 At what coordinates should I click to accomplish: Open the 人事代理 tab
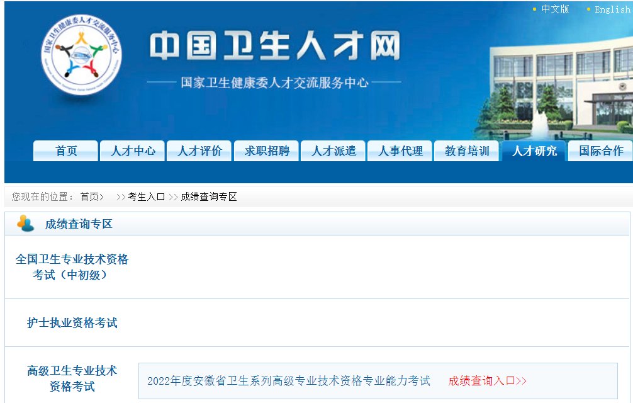400,151
